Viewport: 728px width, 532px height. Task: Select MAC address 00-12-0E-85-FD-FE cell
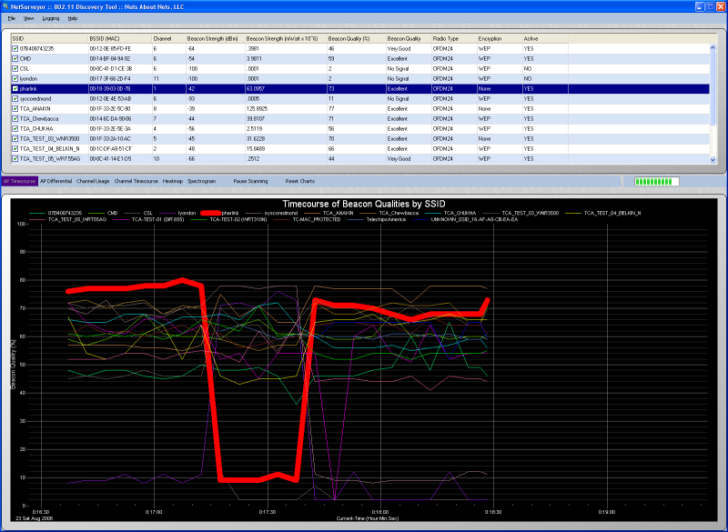click(110, 49)
